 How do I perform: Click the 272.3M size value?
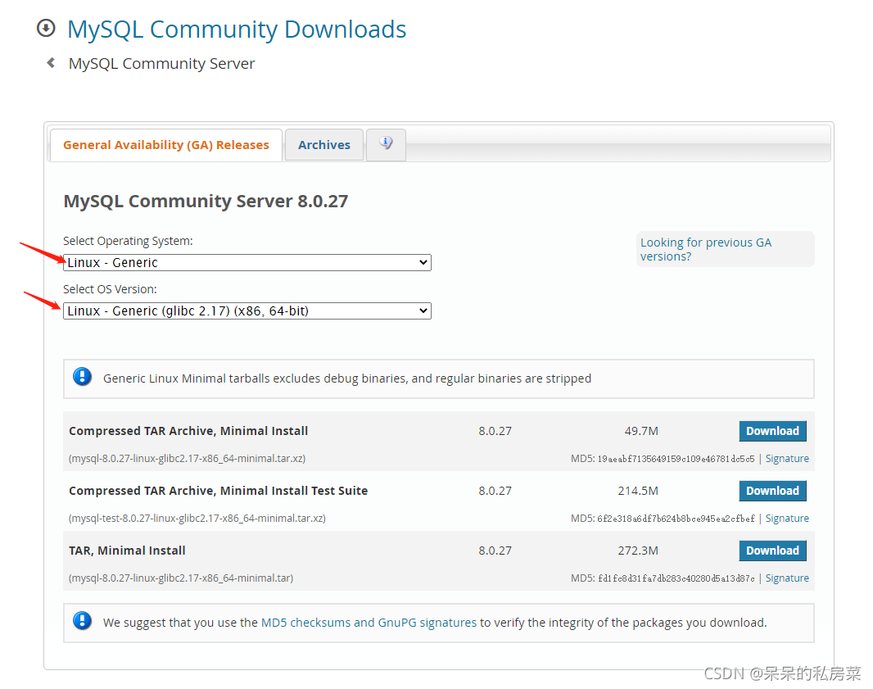638,551
